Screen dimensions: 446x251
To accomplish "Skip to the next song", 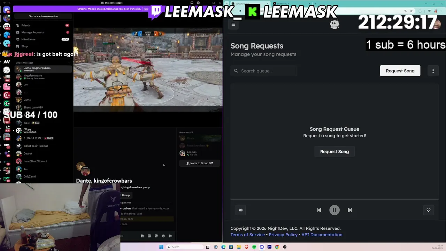I will pos(350,210).
